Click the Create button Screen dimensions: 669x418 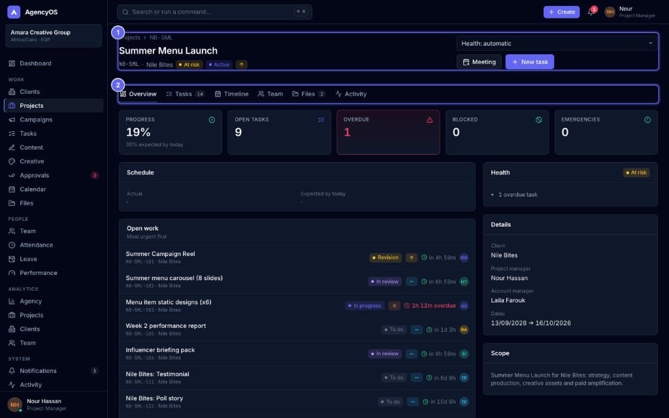click(561, 12)
